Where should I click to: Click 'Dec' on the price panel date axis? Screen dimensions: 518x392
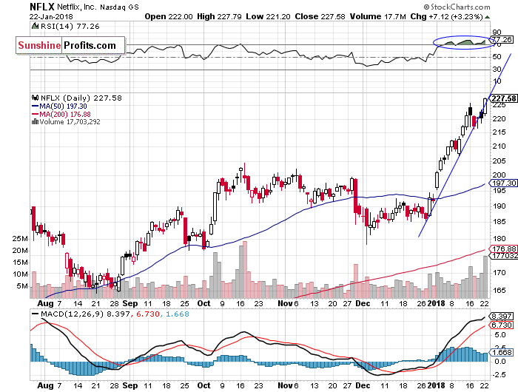(x=363, y=303)
